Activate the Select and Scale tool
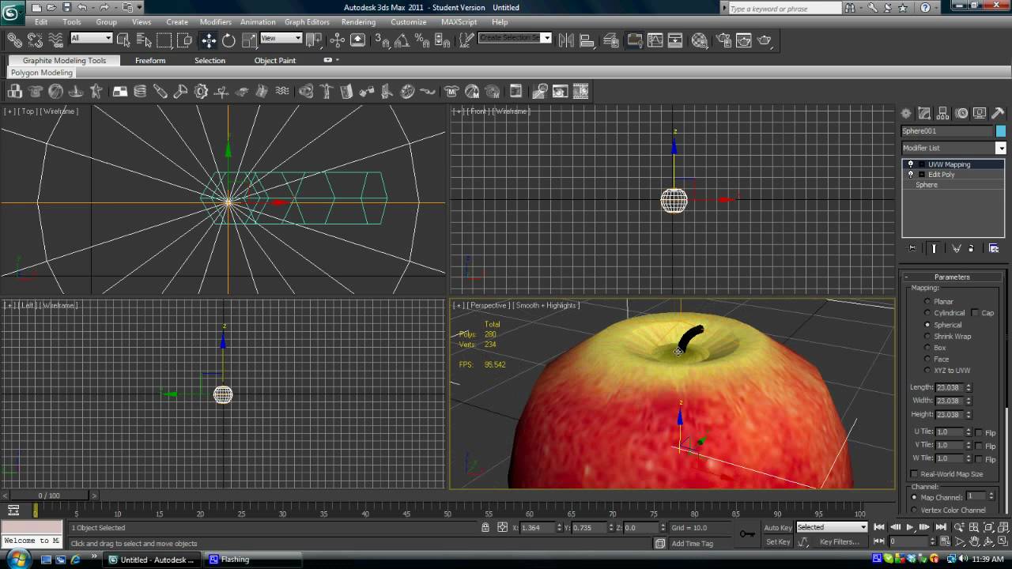The image size is (1012, 569). 248,40
